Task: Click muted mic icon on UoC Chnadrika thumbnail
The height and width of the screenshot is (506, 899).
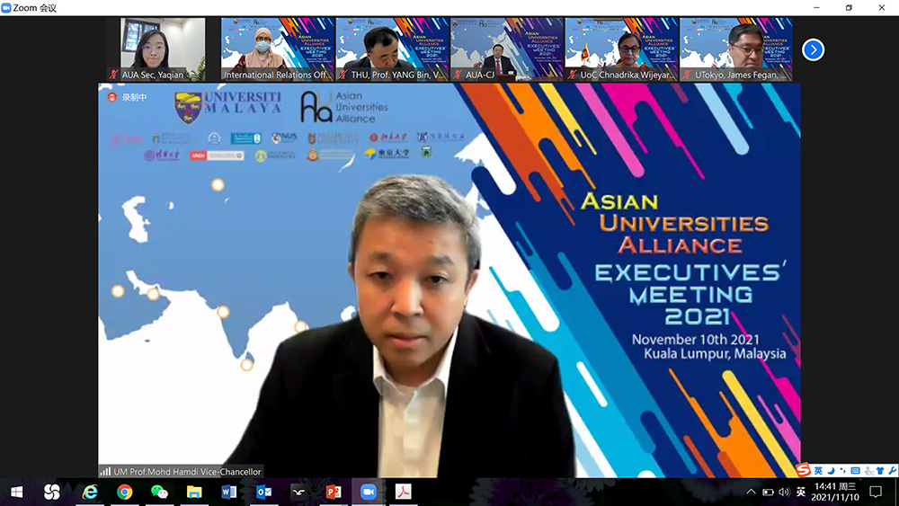Action: pos(572,75)
